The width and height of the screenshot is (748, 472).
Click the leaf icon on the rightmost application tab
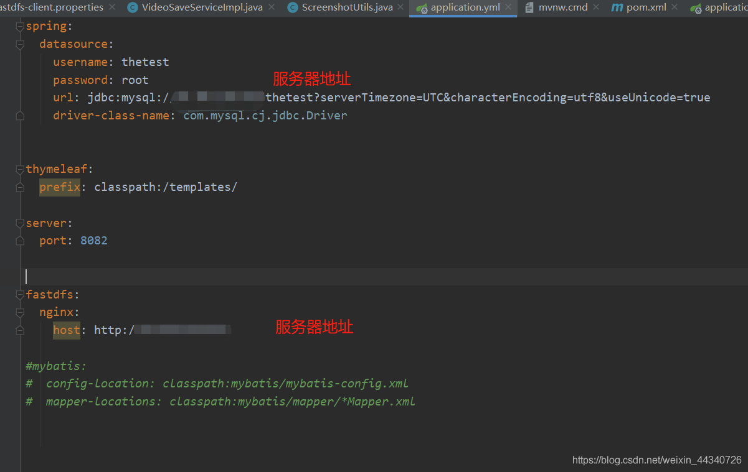tap(696, 8)
